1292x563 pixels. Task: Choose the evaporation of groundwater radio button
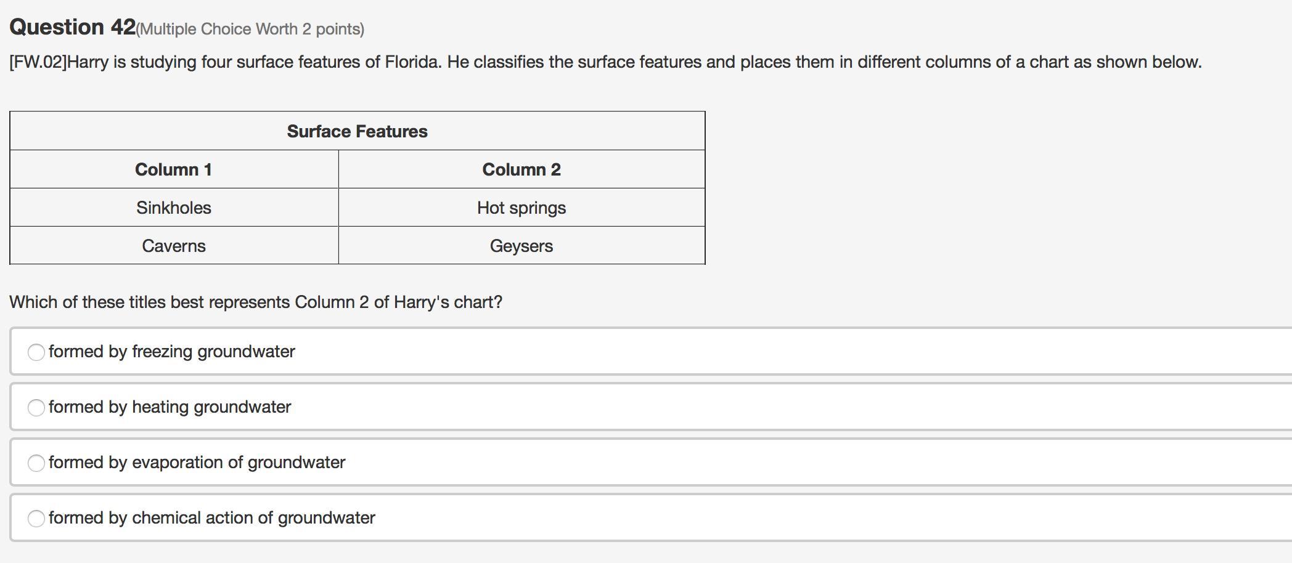[x=36, y=463]
